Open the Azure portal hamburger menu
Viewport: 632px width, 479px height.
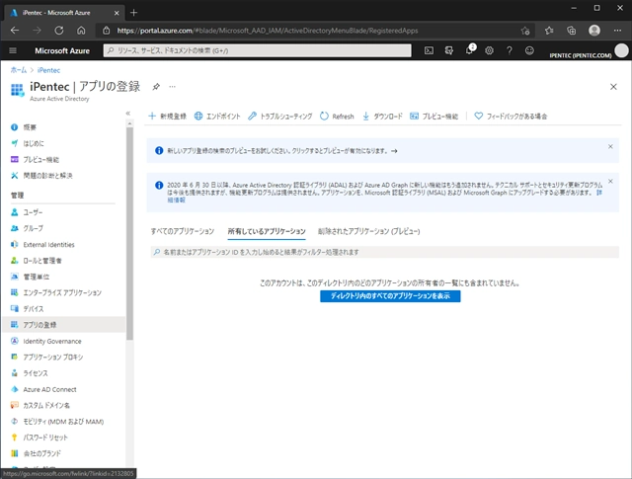click(x=13, y=50)
